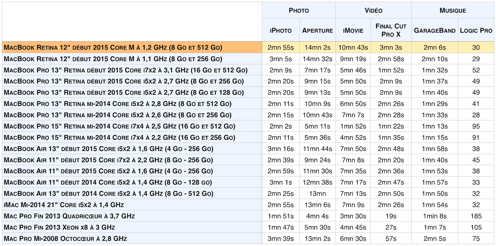Click the Aperture value 9mn 15s

(317, 81)
